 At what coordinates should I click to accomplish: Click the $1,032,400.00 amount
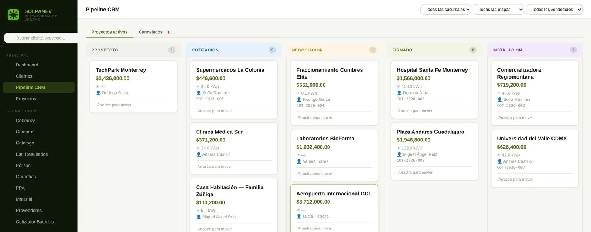click(x=313, y=147)
